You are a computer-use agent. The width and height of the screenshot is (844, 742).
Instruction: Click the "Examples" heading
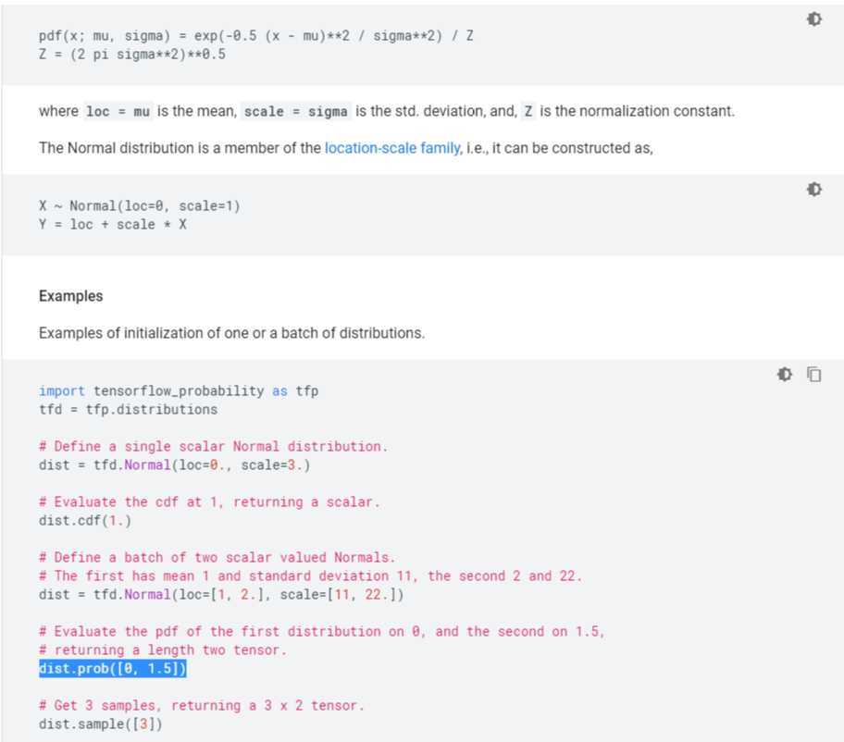tap(71, 297)
